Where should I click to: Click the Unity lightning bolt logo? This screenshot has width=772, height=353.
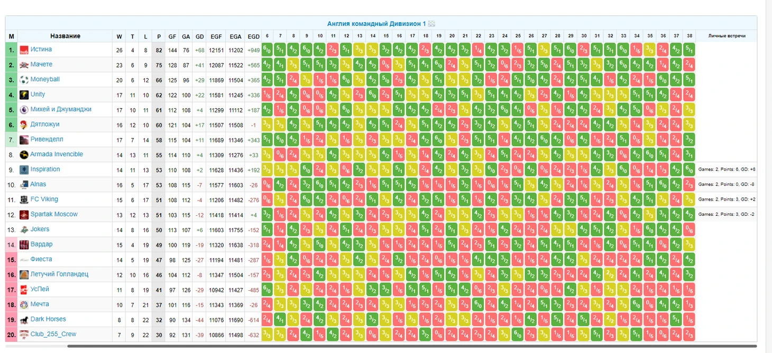click(24, 95)
